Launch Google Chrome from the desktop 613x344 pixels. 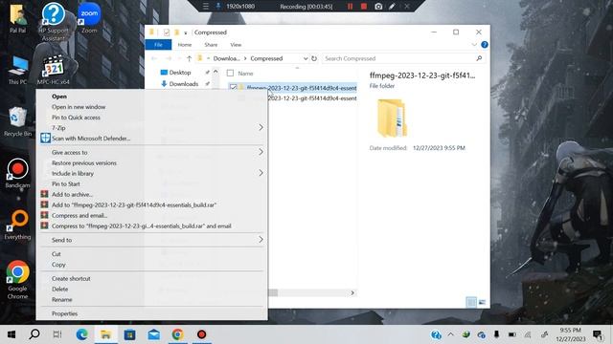17,280
